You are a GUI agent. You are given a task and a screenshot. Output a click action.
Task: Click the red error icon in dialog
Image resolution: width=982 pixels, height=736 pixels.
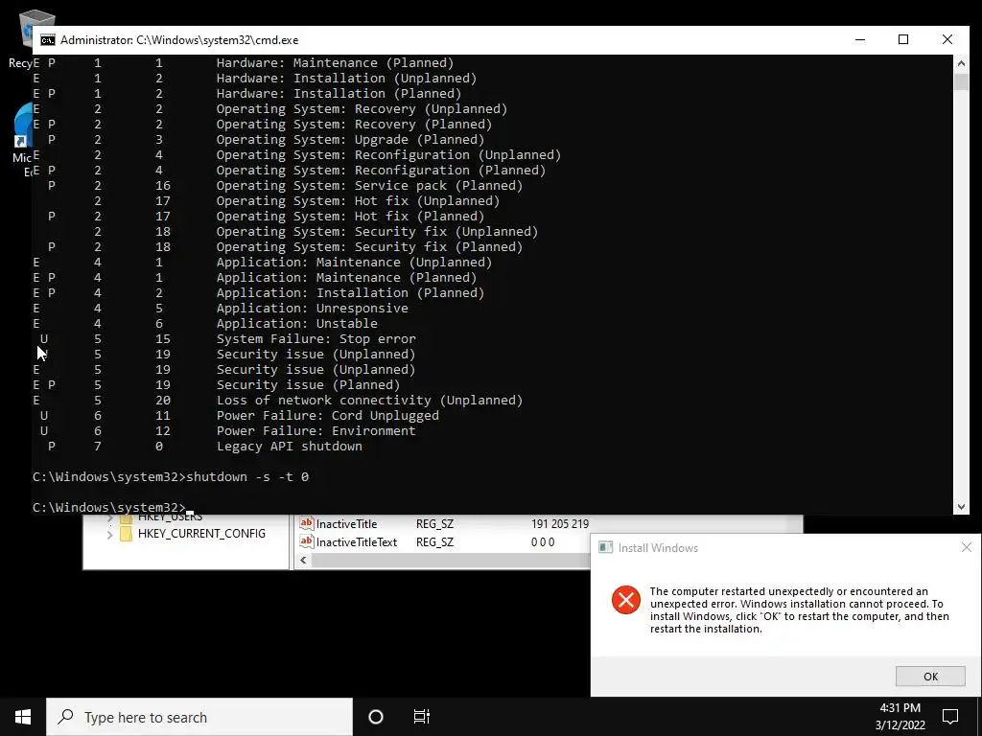click(x=625, y=600)
